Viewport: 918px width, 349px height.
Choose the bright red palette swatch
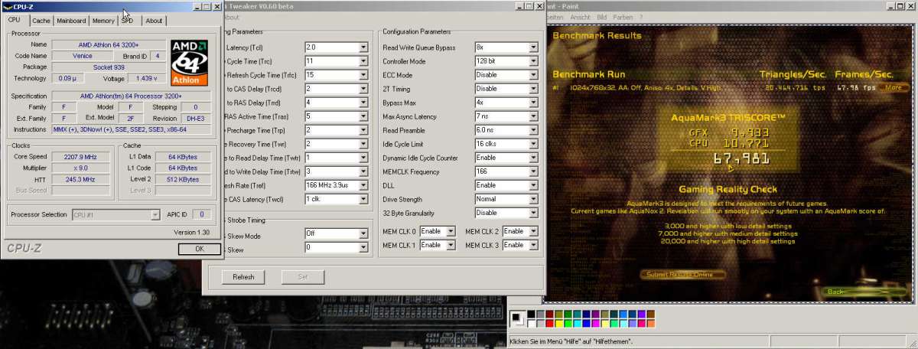pyautogui.click(x=549, y=324)
